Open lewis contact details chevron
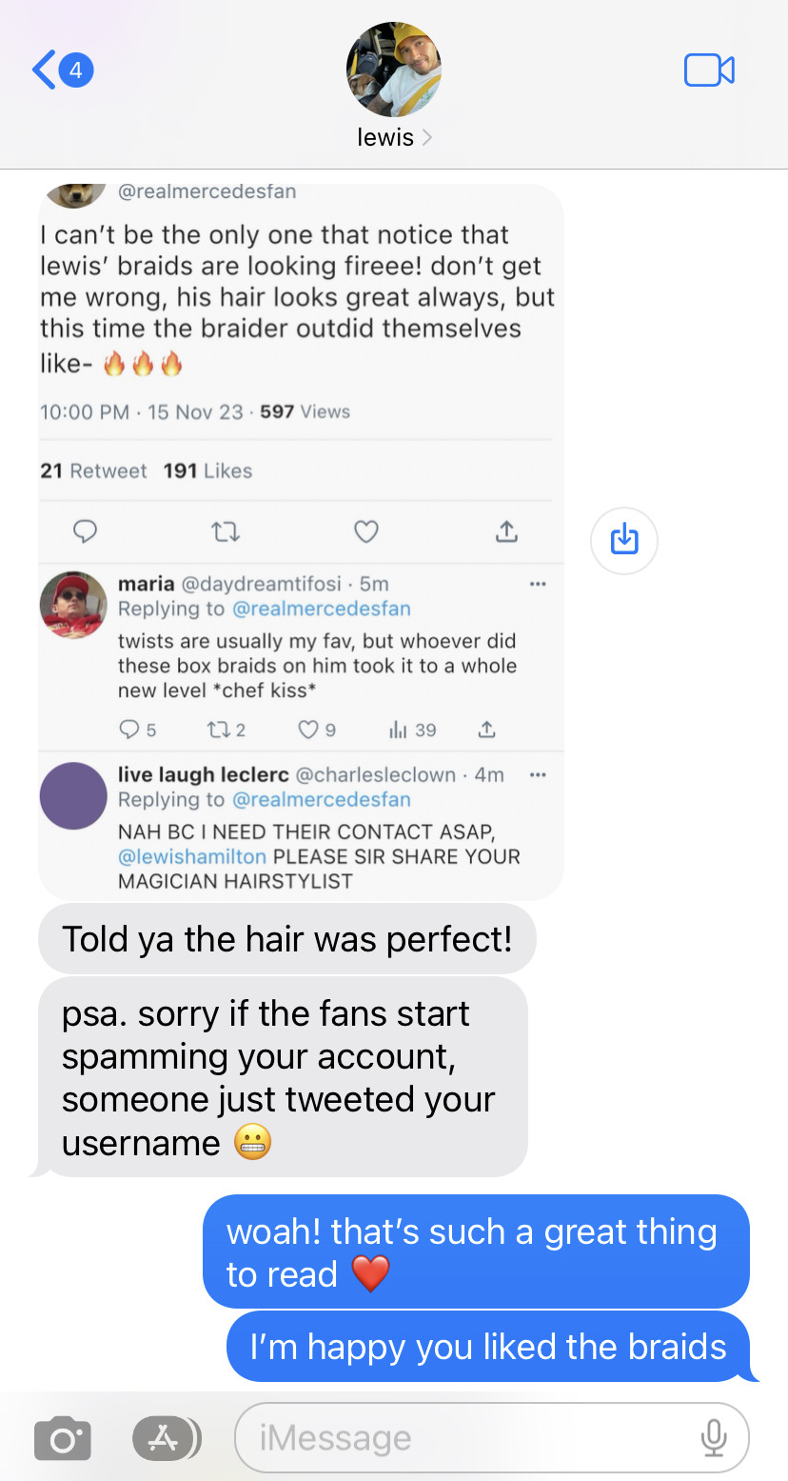This screenshot has height=1481, width=788. (x=426, y=138)
